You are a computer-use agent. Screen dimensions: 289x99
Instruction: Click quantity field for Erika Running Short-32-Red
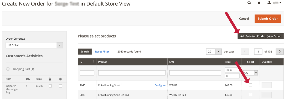pos(266,95)
